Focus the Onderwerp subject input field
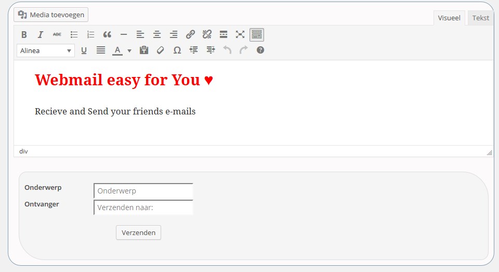Screen dimensions: 499x272 [143, 191]
